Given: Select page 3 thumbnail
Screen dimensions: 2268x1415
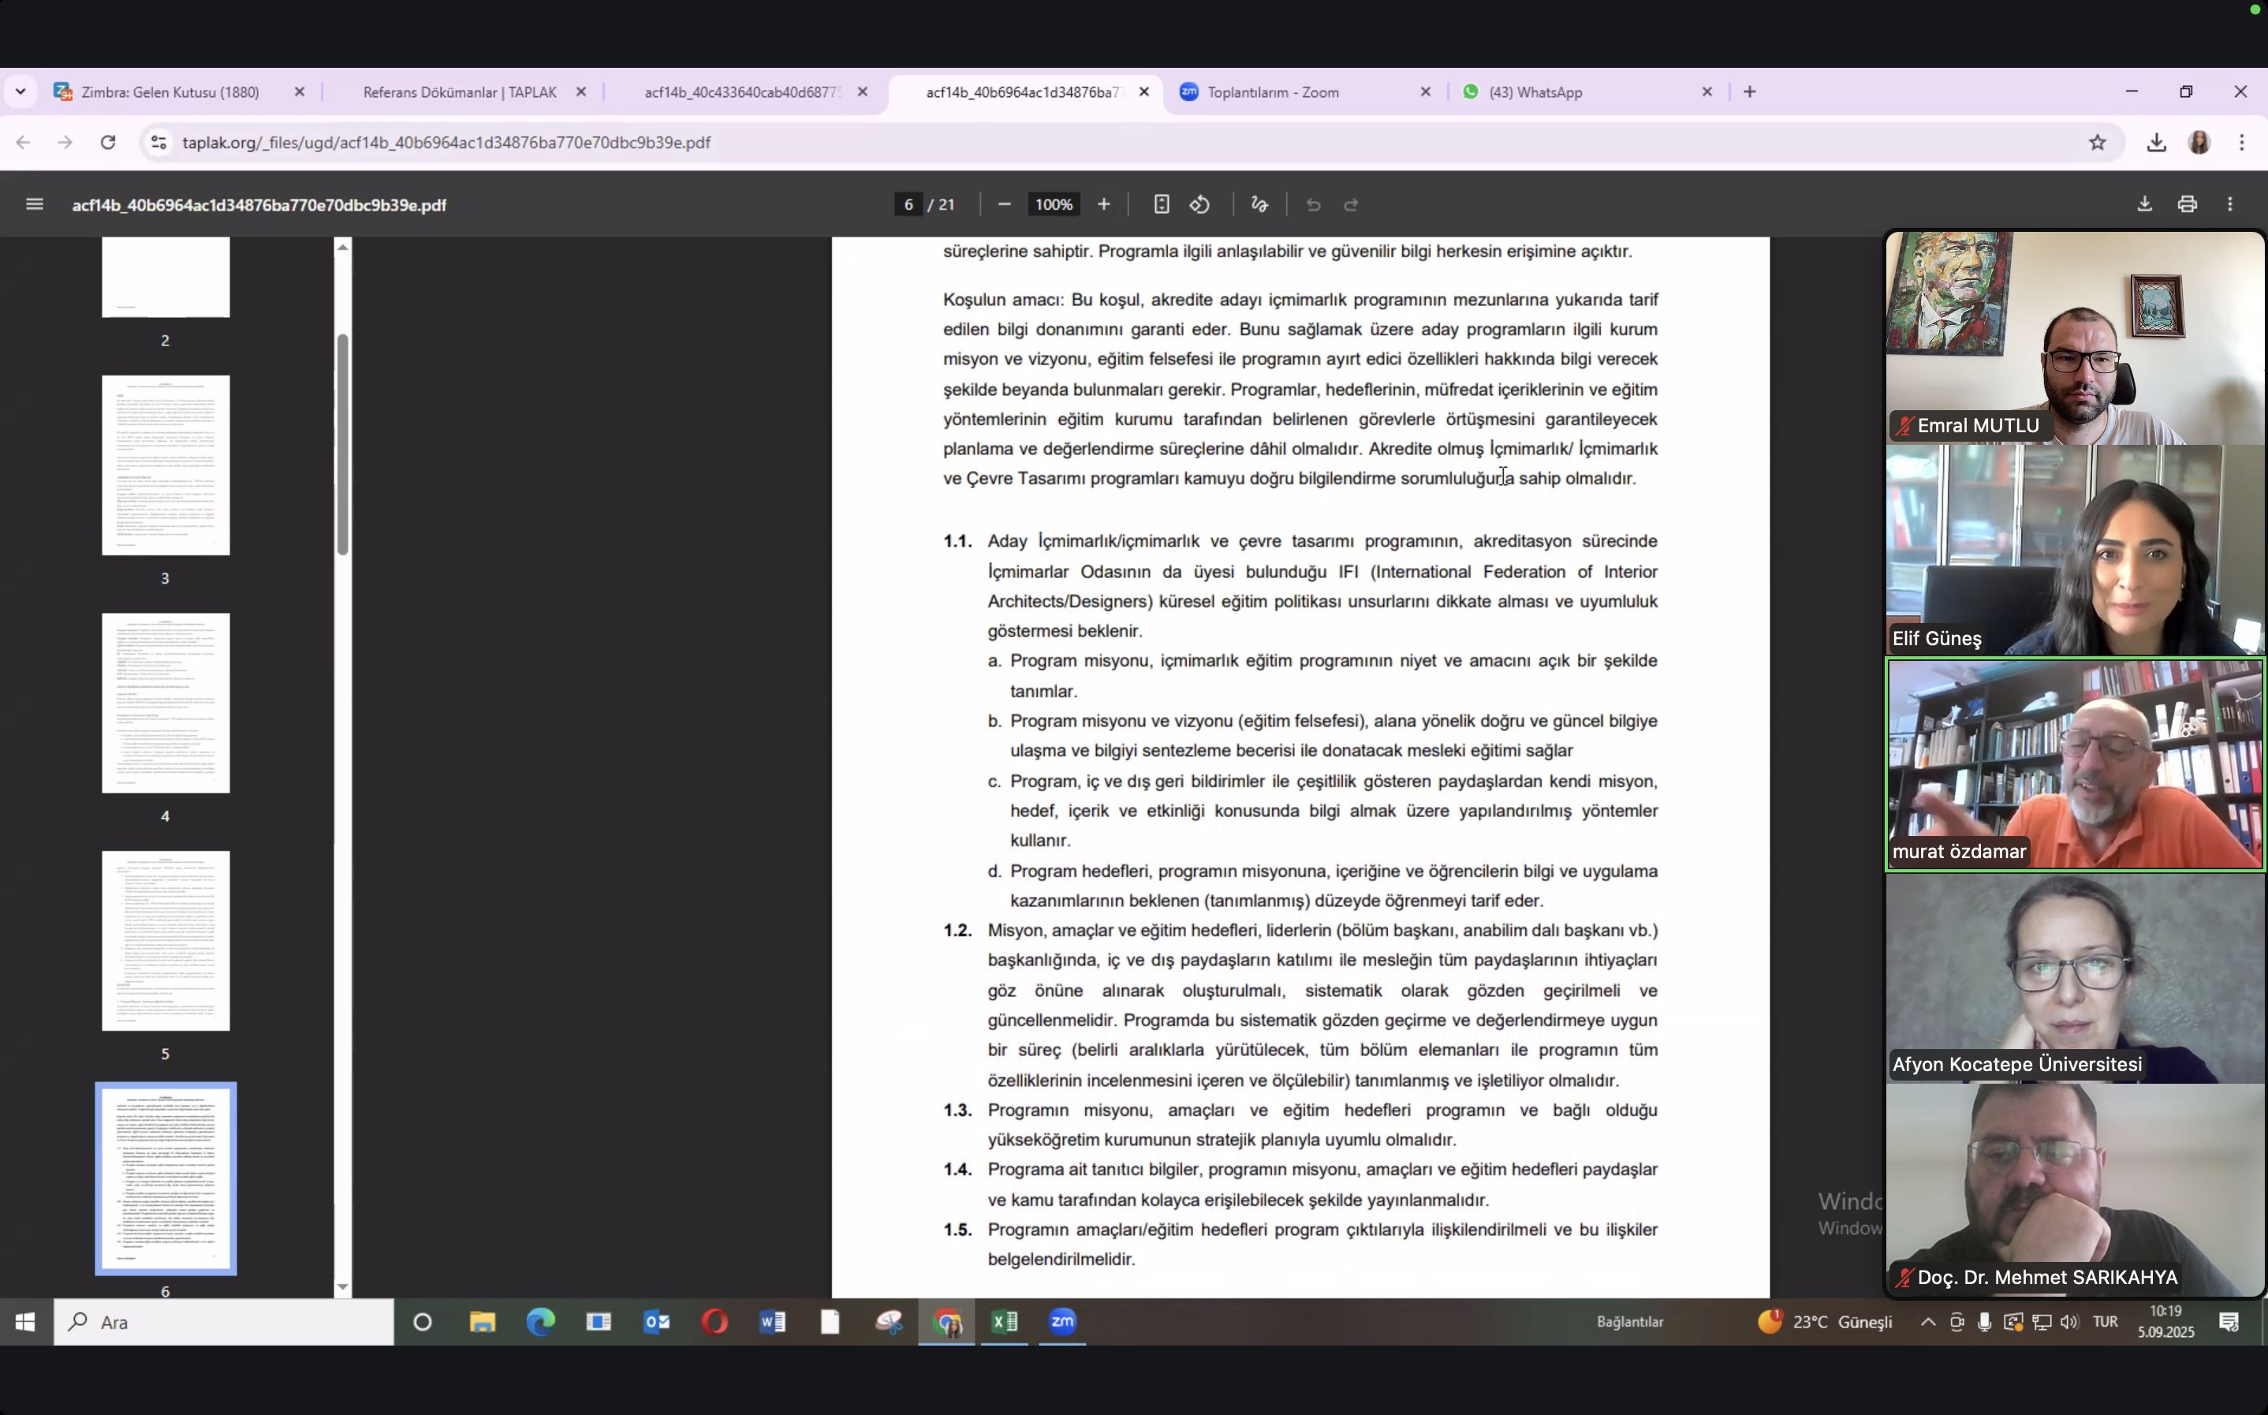Looking at the screenshot, I should (166, 465).
